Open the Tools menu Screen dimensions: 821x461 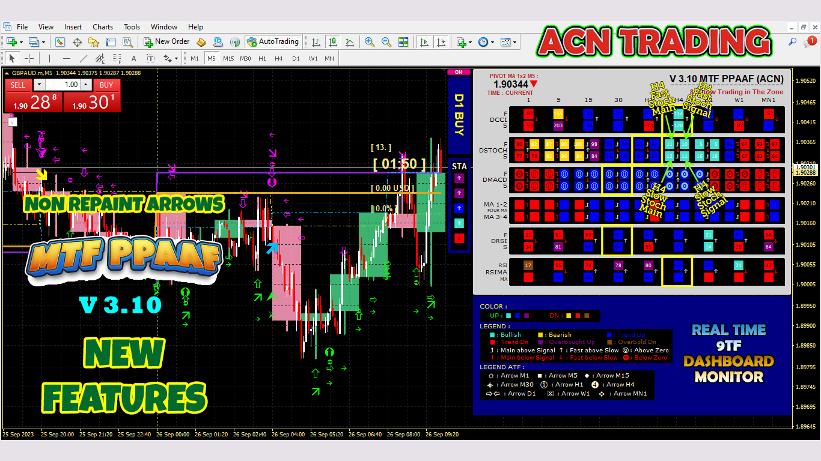tap(132, 27)
